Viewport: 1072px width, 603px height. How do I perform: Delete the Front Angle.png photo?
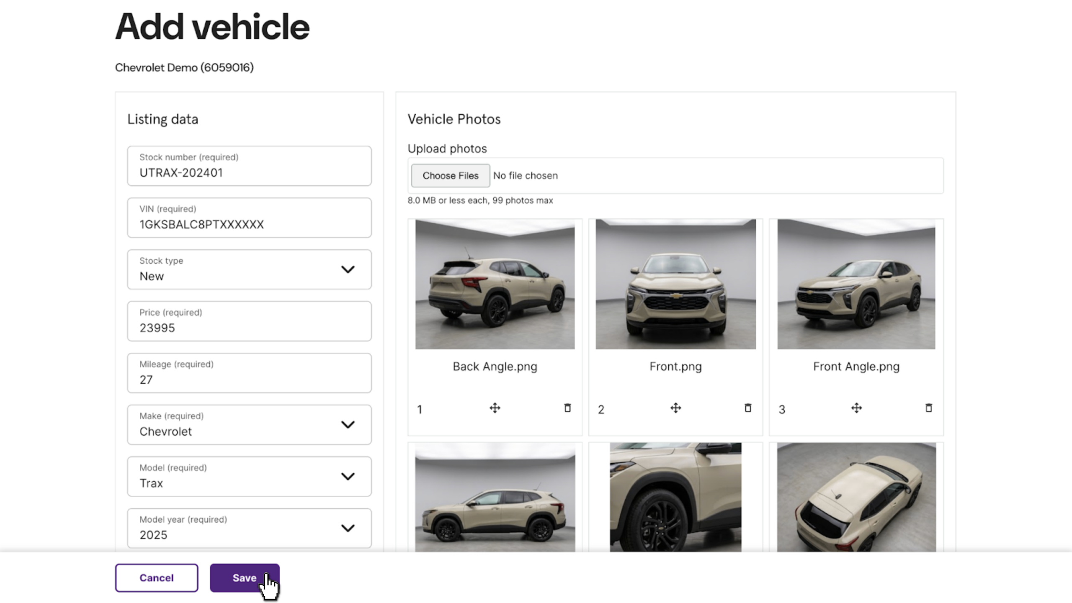click(929, 408)
